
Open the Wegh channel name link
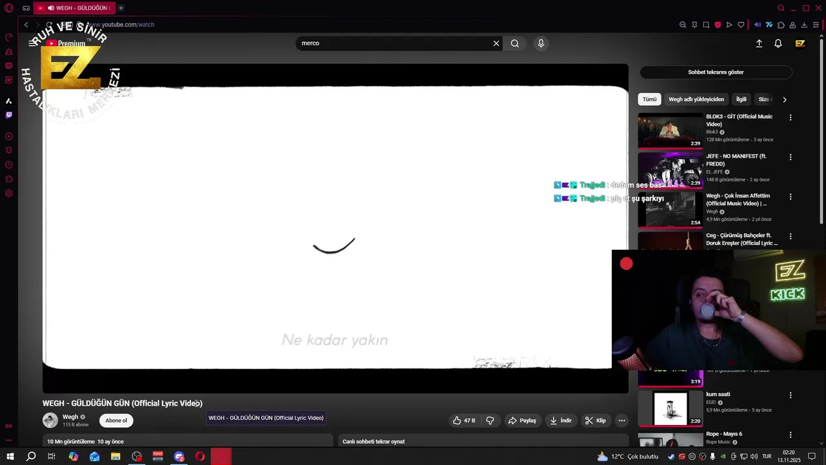click(70, 417)
